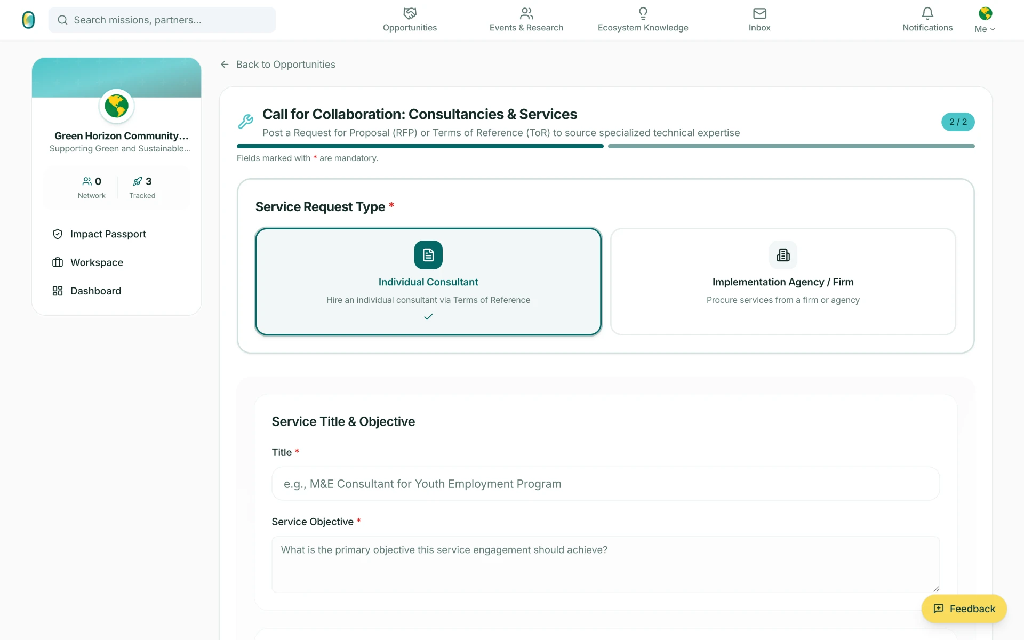Go to Opportunities menu label

pos(410,28)
